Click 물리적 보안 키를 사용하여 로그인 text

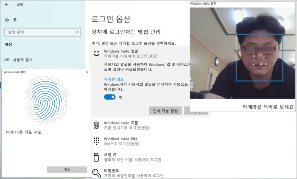(x=132, y=159)
